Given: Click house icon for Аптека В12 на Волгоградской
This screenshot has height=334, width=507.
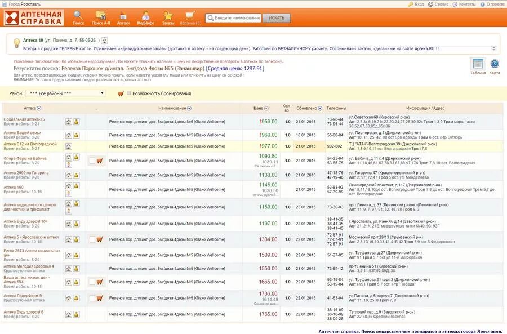Looking at the screenshot, I should [69, 146].
